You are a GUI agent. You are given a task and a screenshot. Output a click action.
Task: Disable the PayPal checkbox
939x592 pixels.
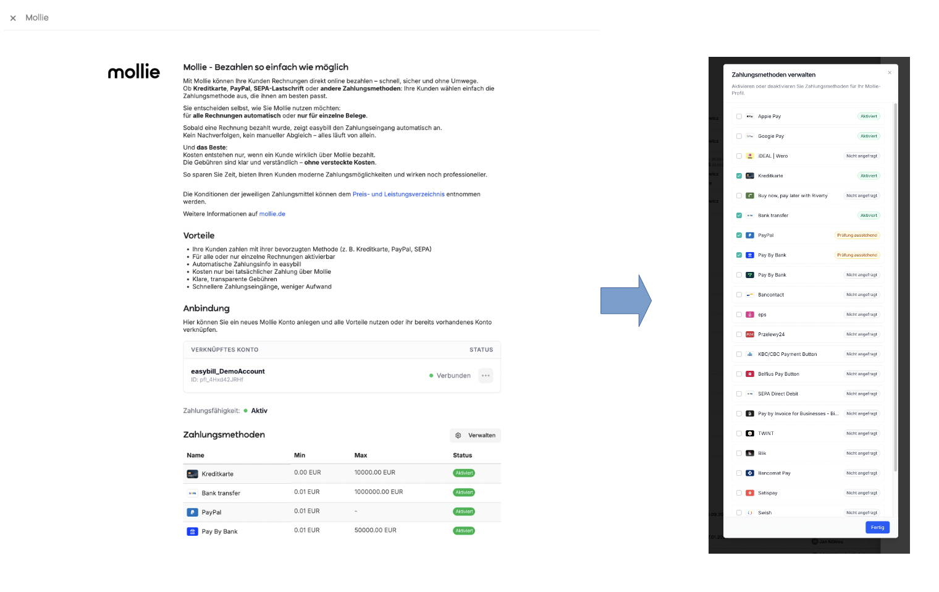click(x=739, y=235)
